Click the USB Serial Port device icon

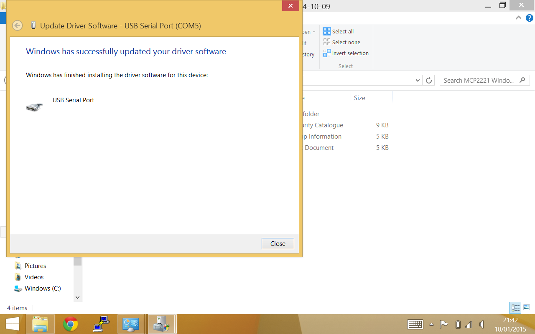pos(34,106)
